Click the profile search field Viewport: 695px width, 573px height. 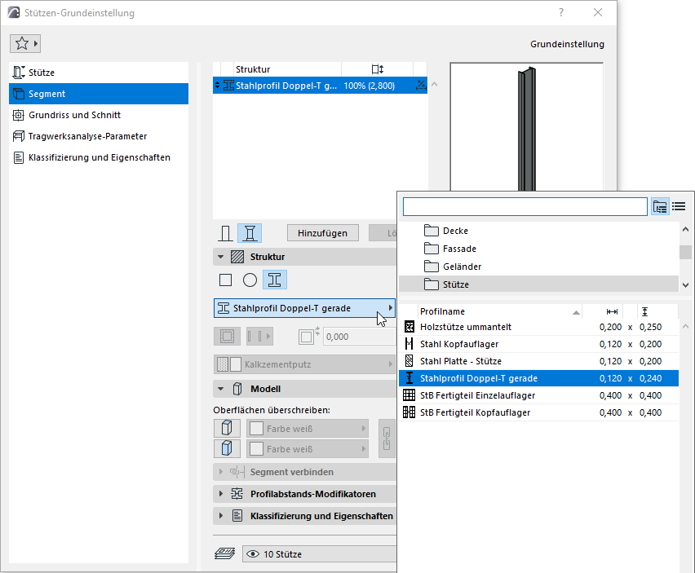click(525, 207)
